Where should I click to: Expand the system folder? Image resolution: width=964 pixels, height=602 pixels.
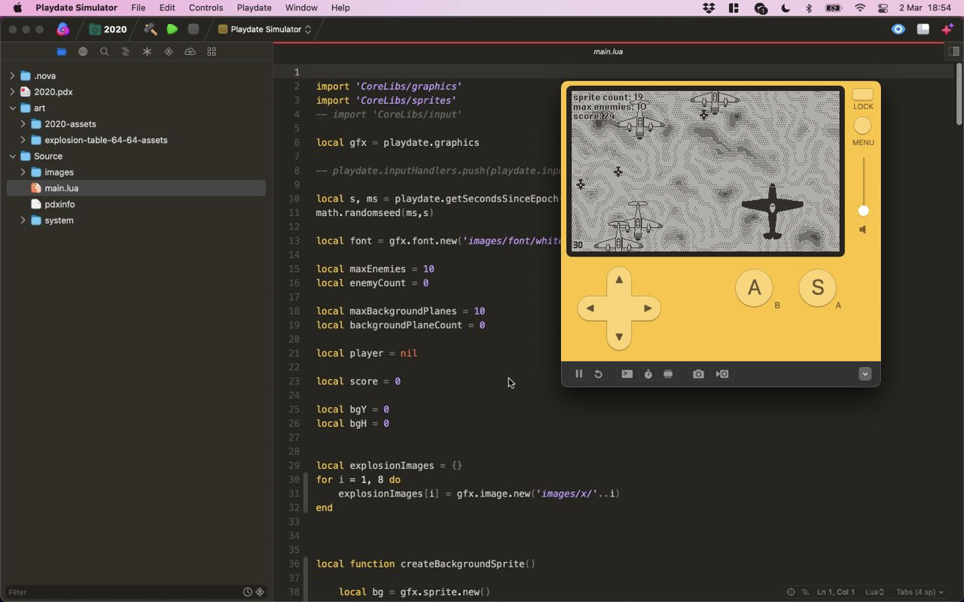(x=23, y=220)
